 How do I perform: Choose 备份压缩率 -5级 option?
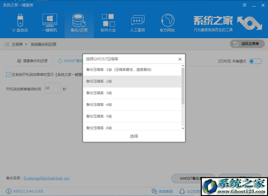pyautogui.click(x=132, y=116)
